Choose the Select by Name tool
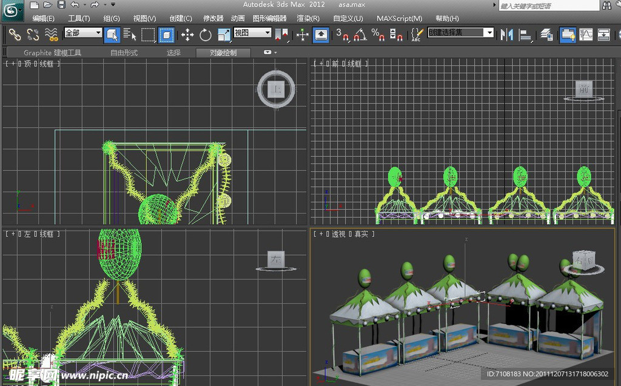621x386 pixels. tap(130, 35)
